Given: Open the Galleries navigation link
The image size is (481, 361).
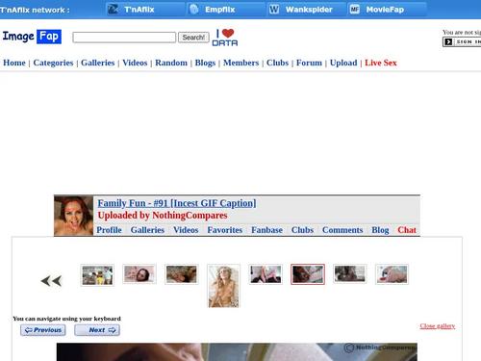Looking at the screenshot, I should point(98,63).
